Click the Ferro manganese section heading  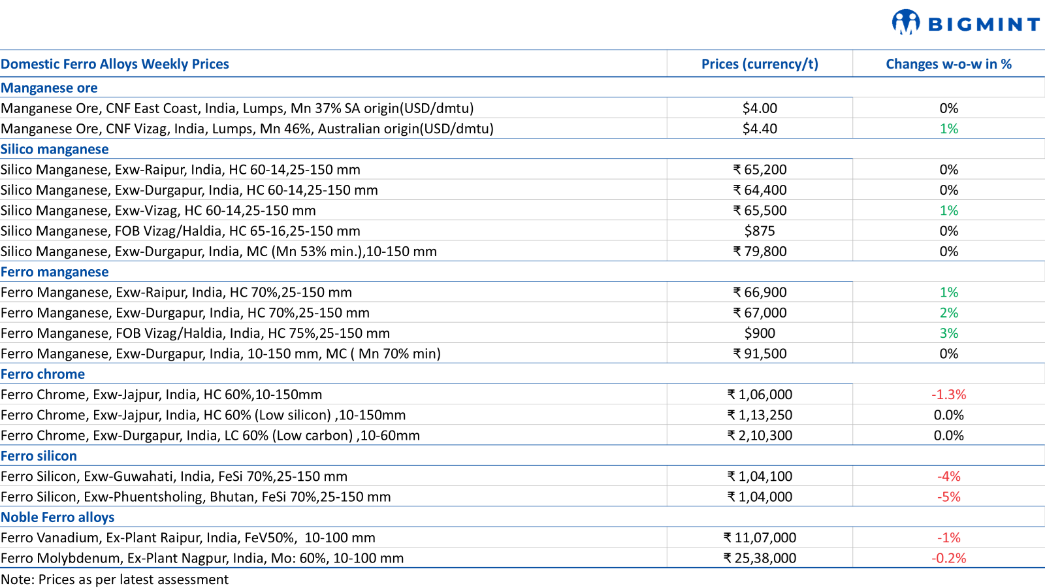pos(55,272)
